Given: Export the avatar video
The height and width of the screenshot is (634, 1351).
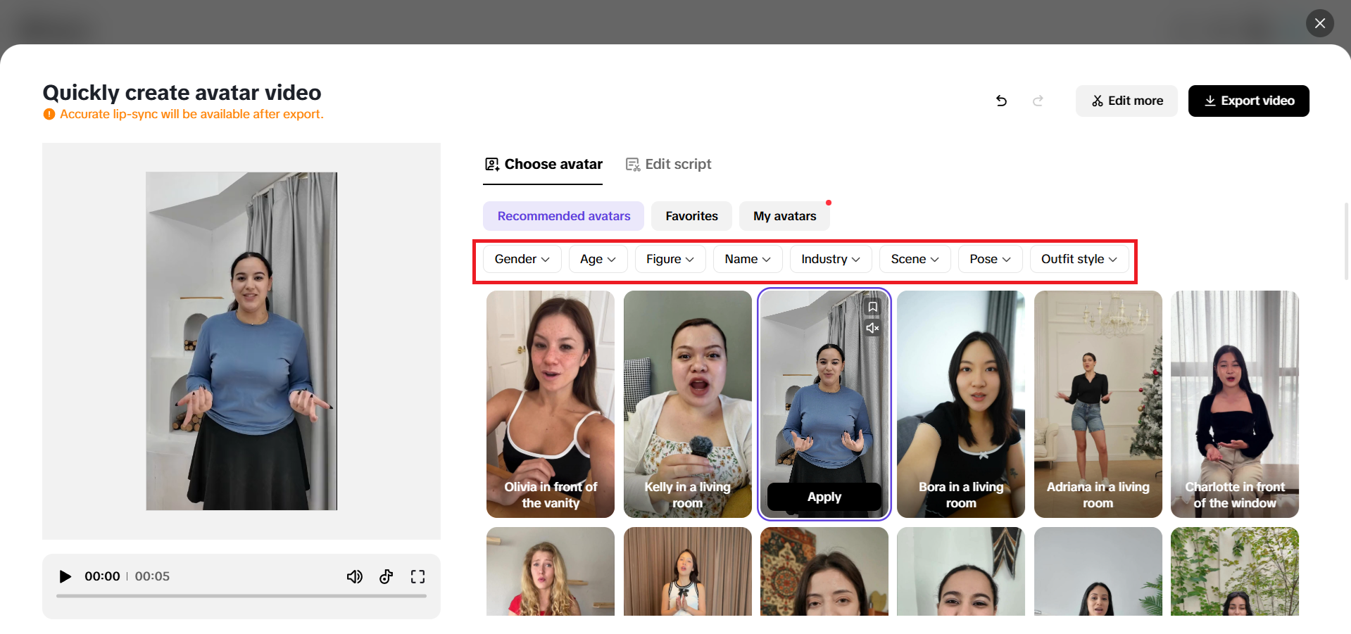Looking at the screenshot, I should click(x=1248, y=101).
